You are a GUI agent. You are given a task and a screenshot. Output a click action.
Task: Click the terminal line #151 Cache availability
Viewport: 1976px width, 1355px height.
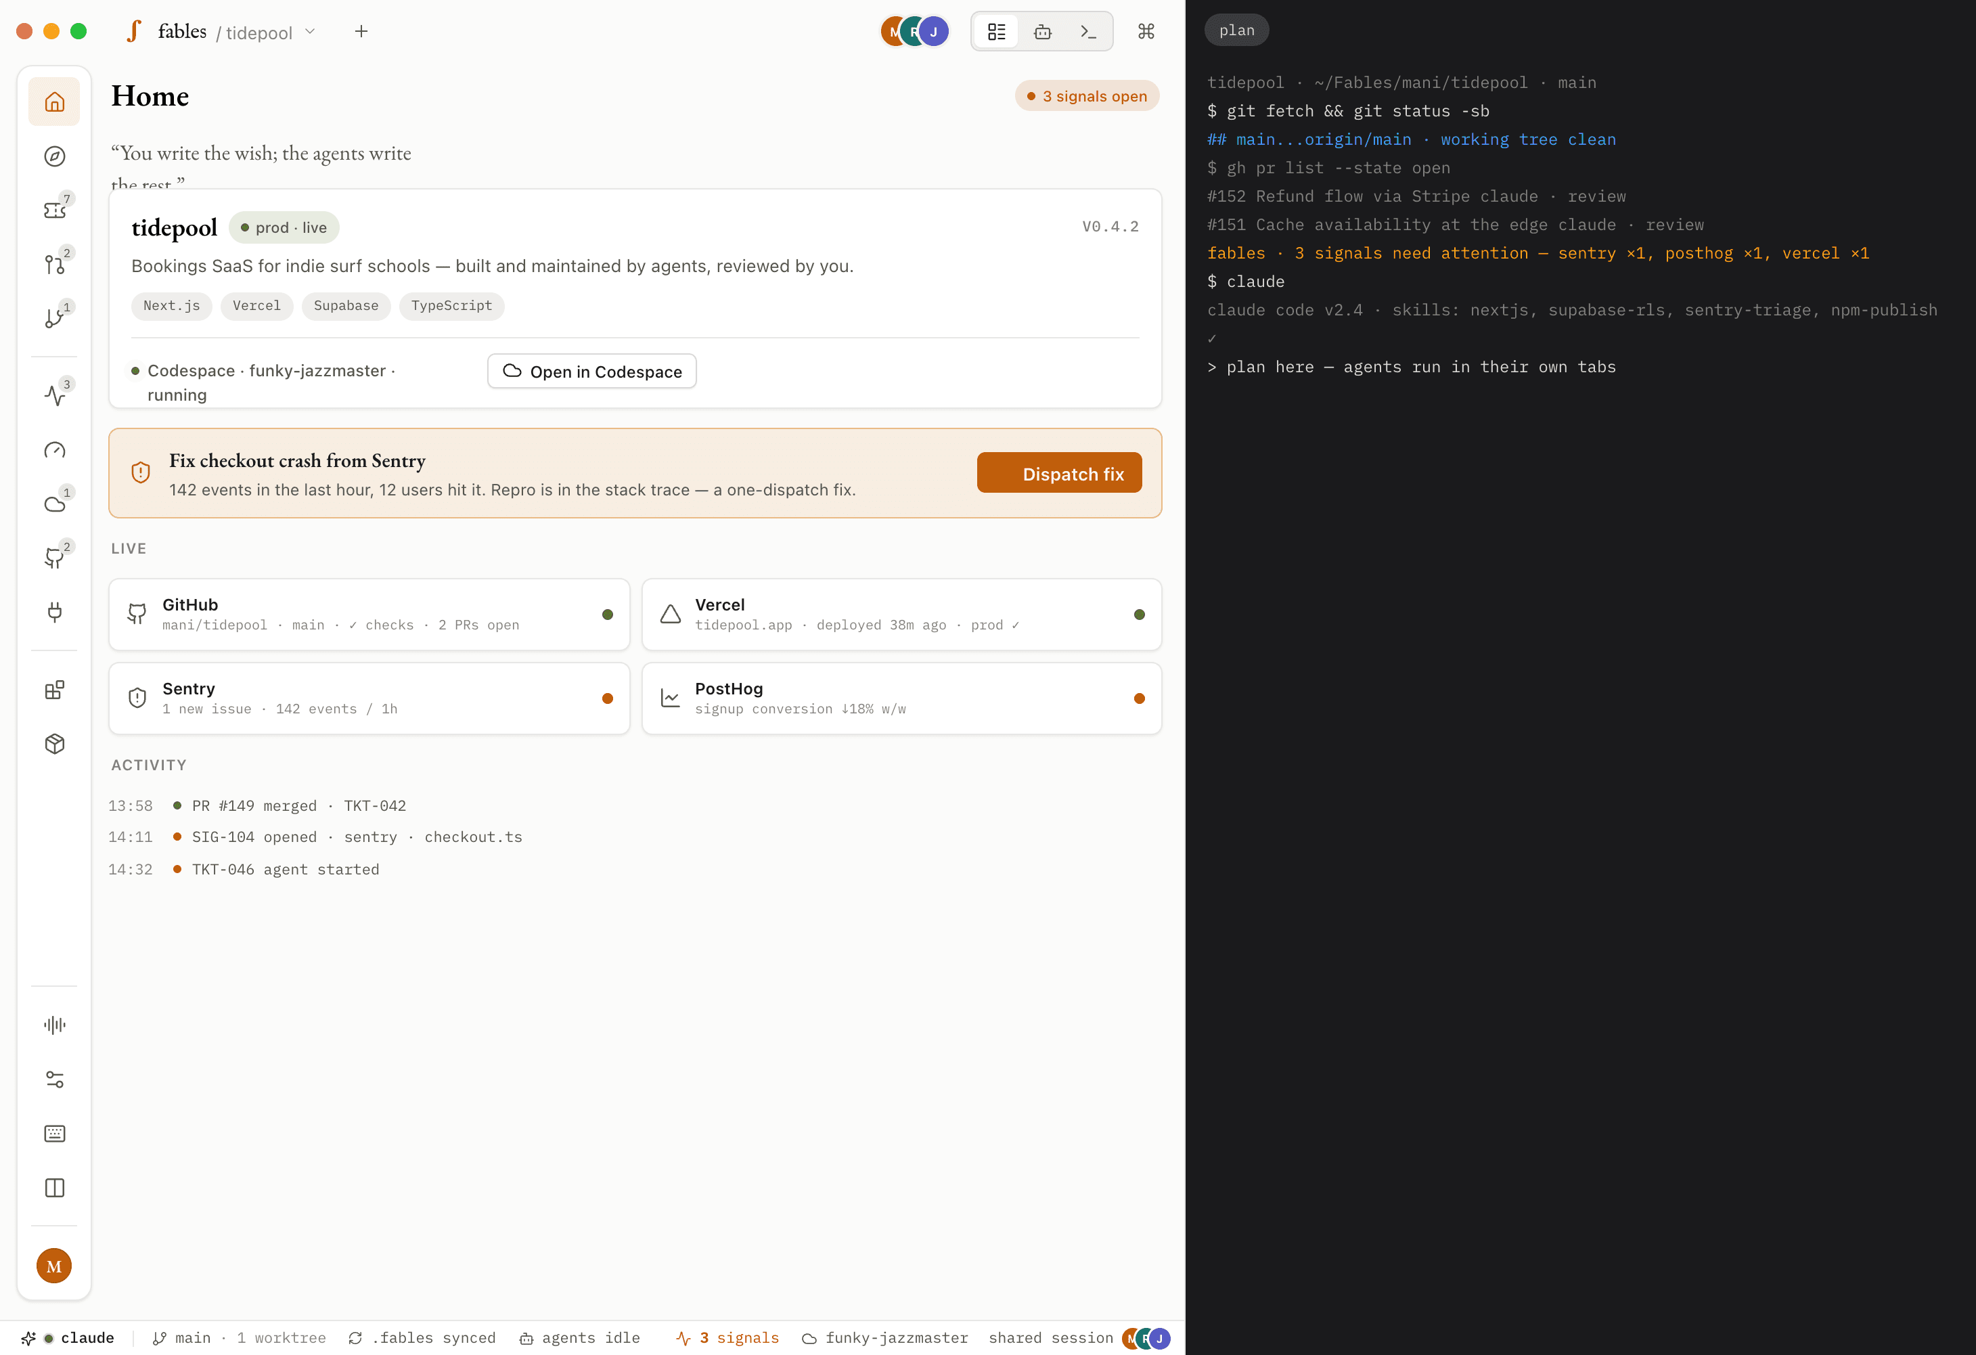point(1456,225)
